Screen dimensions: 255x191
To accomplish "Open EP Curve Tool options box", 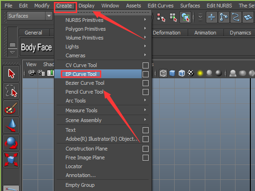I will tap(145, 74).
